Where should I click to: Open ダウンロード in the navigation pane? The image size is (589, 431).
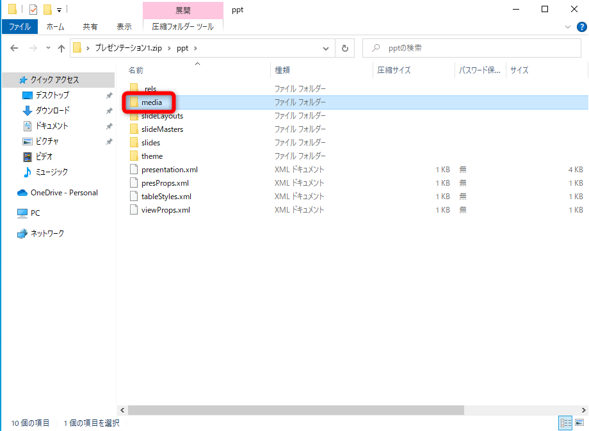[52, 111]
